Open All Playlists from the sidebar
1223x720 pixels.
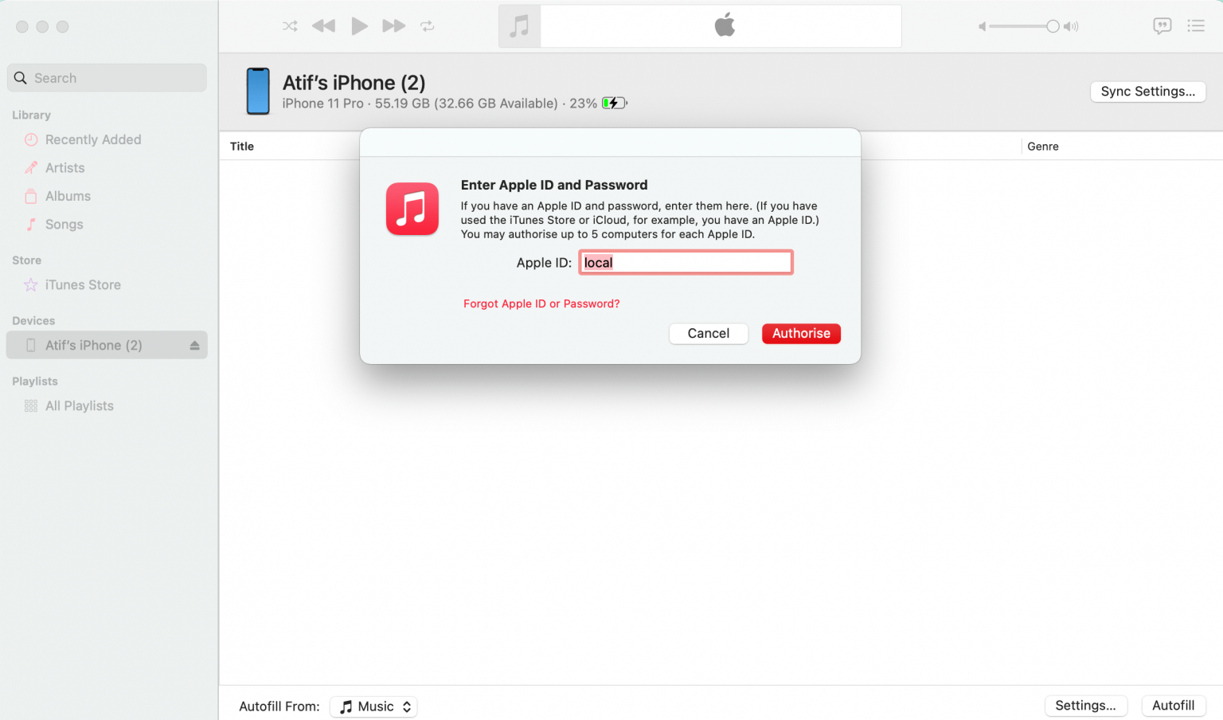80,405
